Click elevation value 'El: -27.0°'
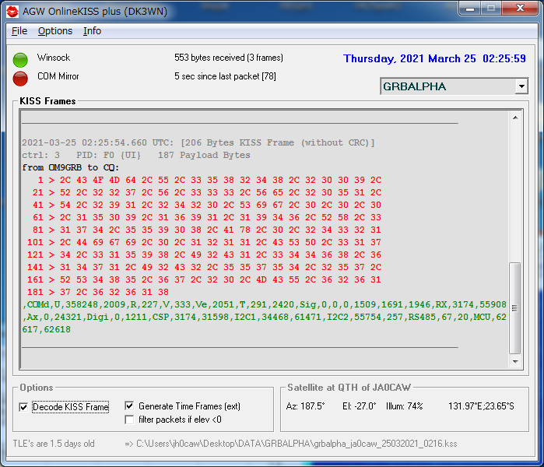Viewport: 544px width, 467px height. pyautogui.click(x=359, y=406)
